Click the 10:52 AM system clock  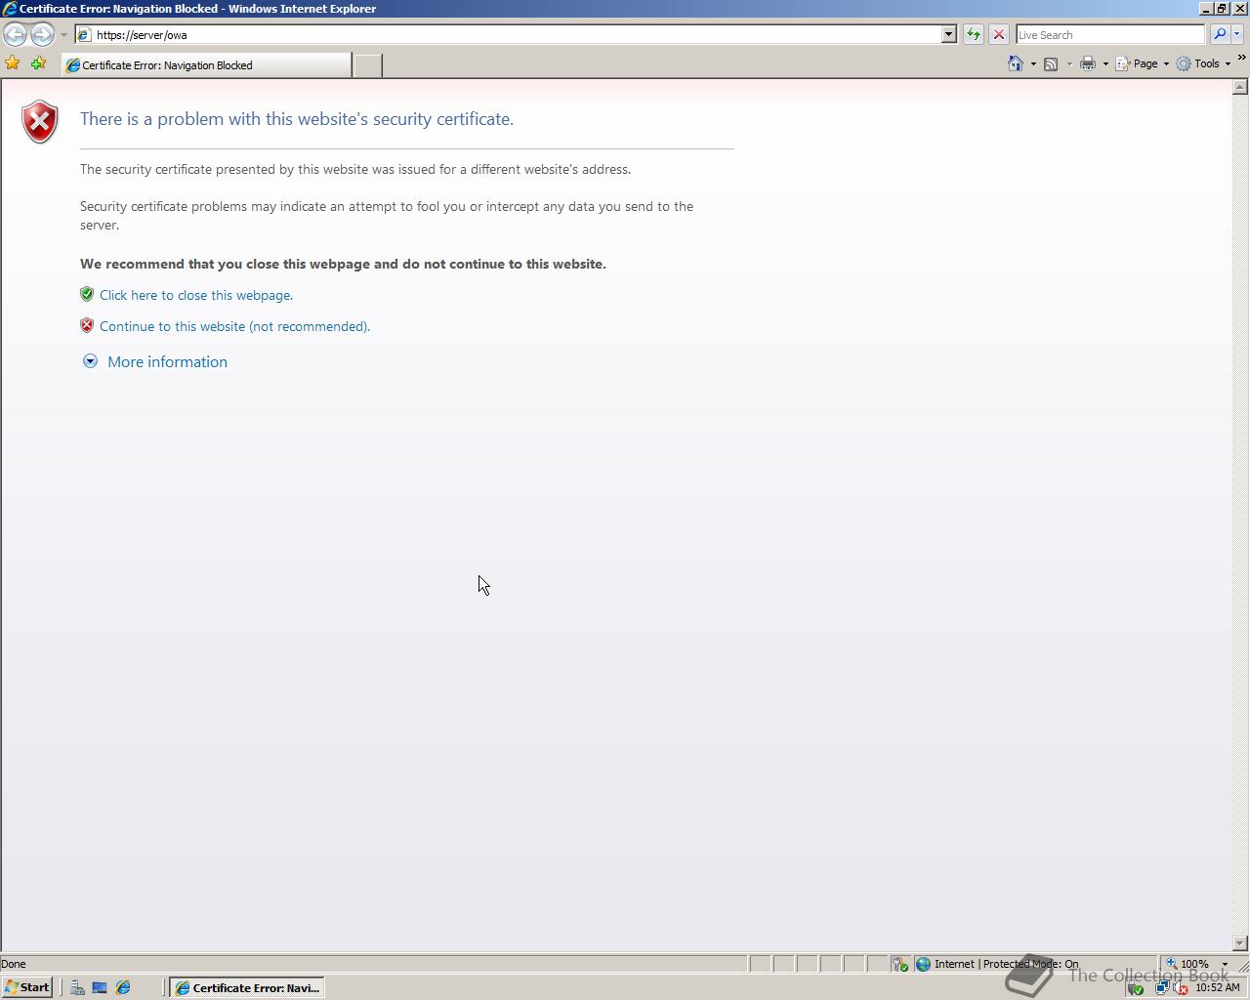[1217, 987]
